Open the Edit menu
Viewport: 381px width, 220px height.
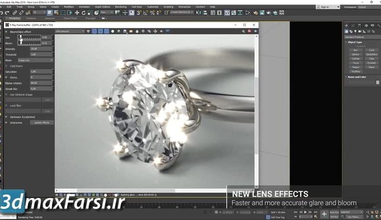point(9,7)
